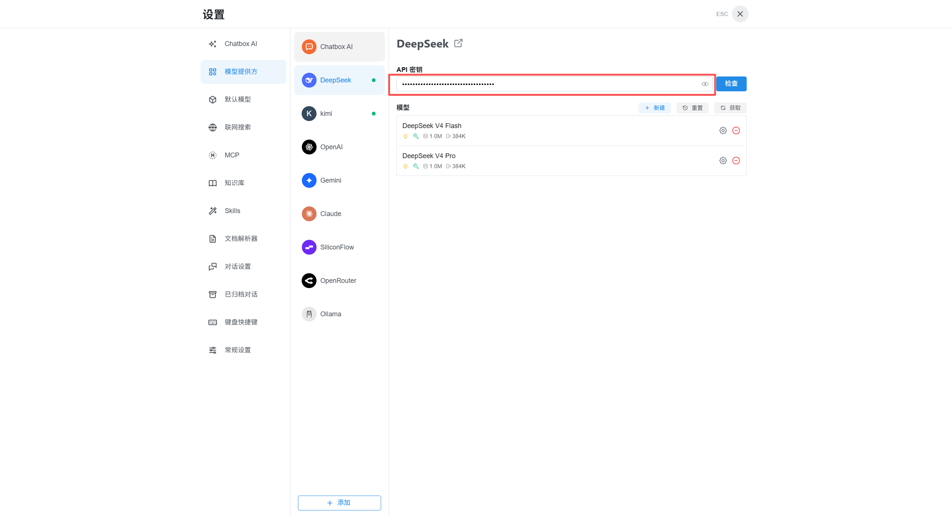
Task: Open settings gear for DeepSeek V4 Flash
Action: 723,131
